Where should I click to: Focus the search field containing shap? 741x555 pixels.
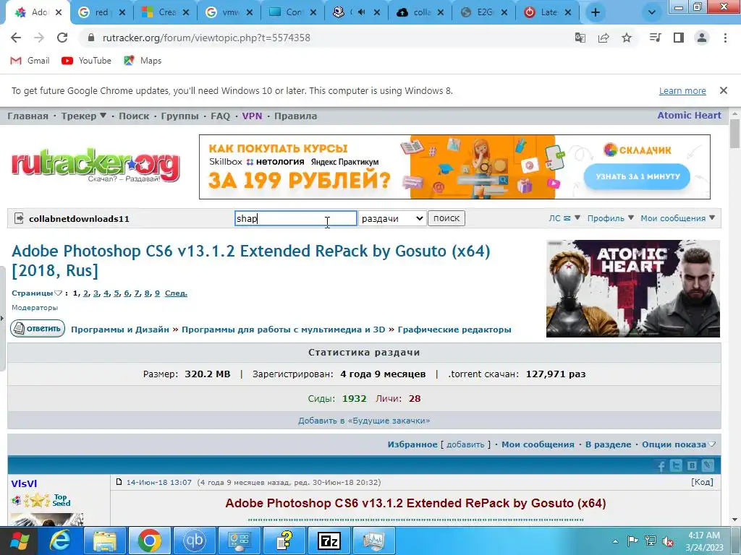tap(295, 218)
